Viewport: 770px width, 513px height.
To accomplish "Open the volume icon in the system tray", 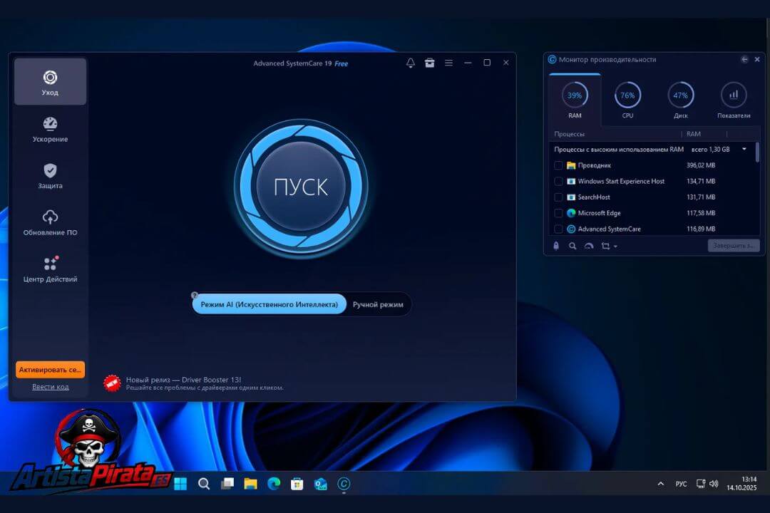I will [x=714, y=484].
